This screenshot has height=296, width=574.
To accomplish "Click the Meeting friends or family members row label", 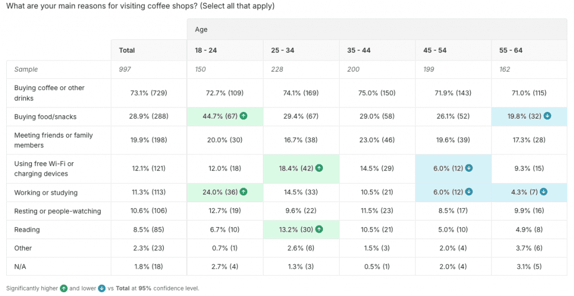I will tap(54, 140).
